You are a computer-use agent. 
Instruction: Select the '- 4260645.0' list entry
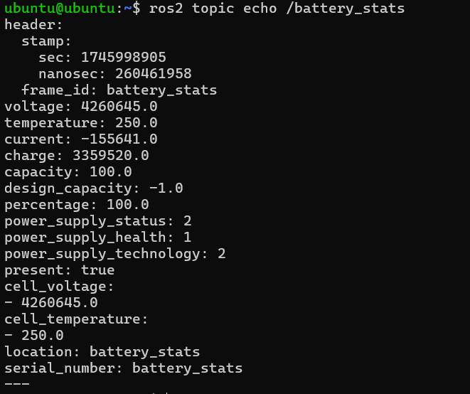(51, 303)
